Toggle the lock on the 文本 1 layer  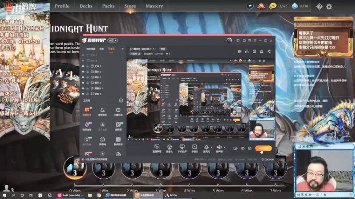tap(87, 66)
